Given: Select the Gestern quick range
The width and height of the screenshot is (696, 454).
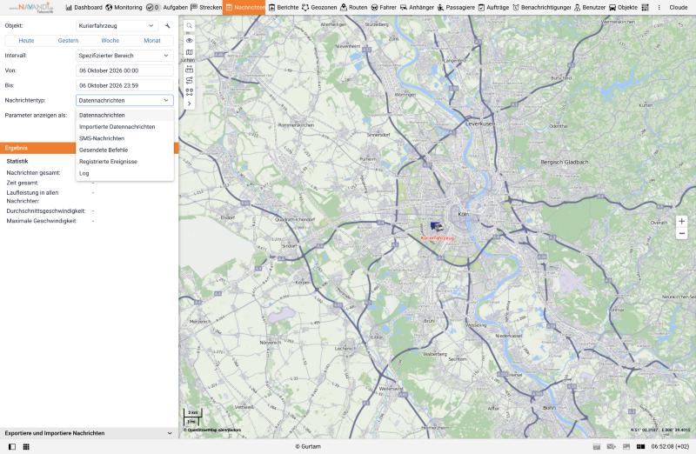Looking at the screenshot, I should coord(68,40).
